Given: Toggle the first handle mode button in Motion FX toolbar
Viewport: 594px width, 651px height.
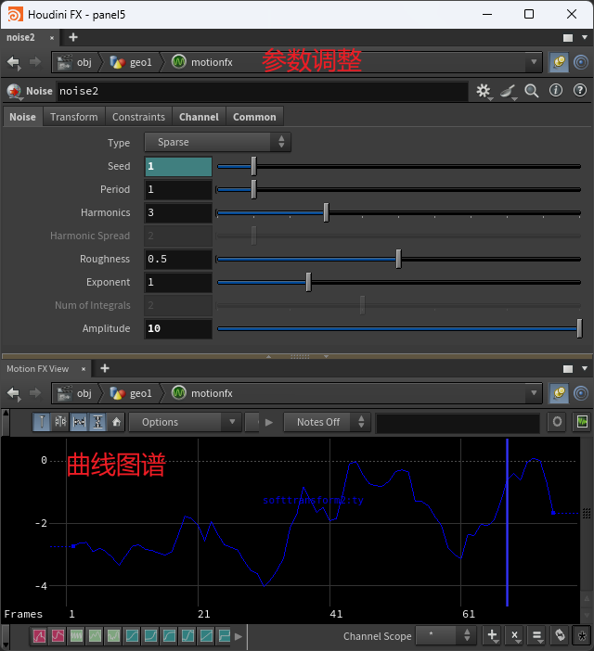Looking at the screenshot, I should click(43, 422).
